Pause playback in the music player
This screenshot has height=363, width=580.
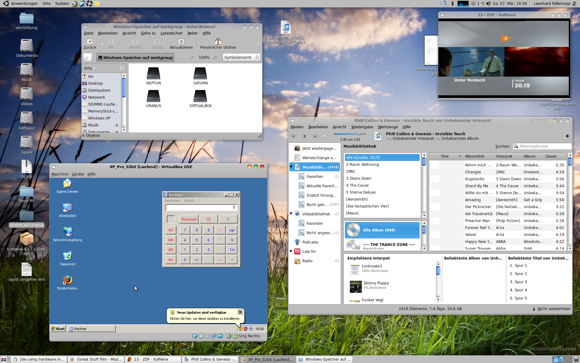coord(304,136)
